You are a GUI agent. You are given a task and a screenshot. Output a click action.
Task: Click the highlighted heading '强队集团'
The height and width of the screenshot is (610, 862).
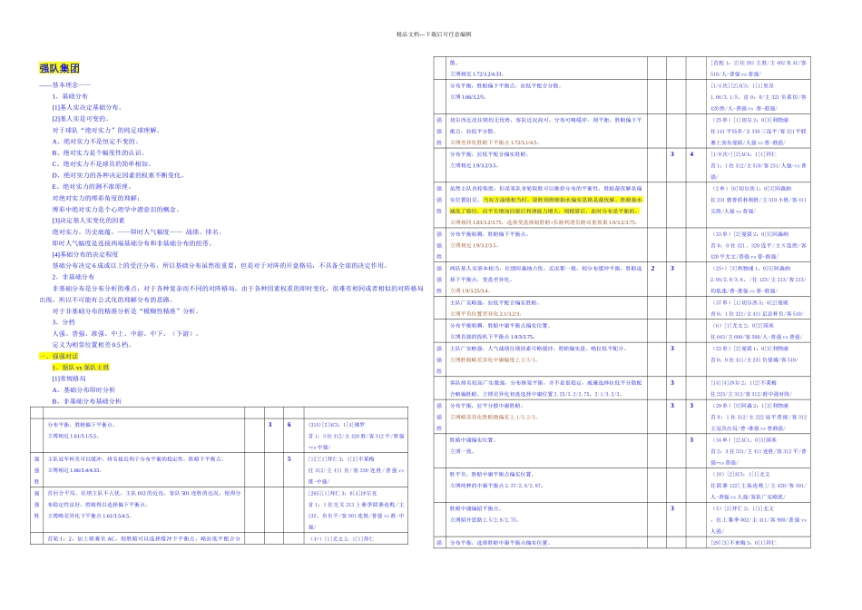59,68
